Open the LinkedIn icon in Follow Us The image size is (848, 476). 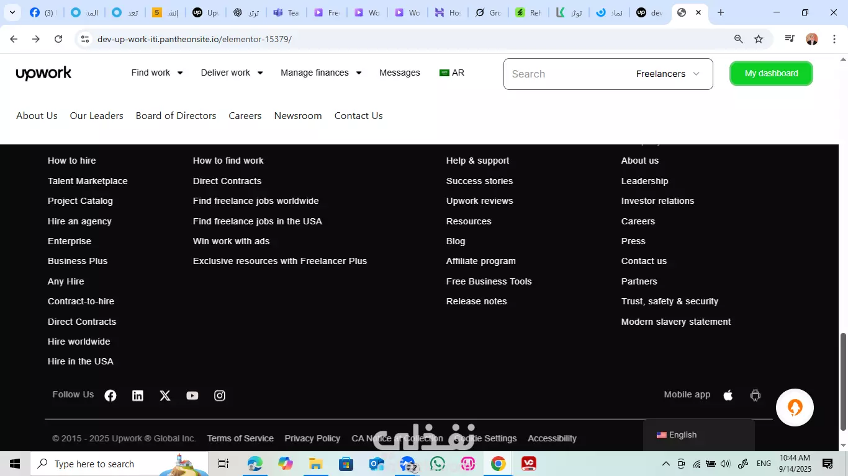(138, 395)
